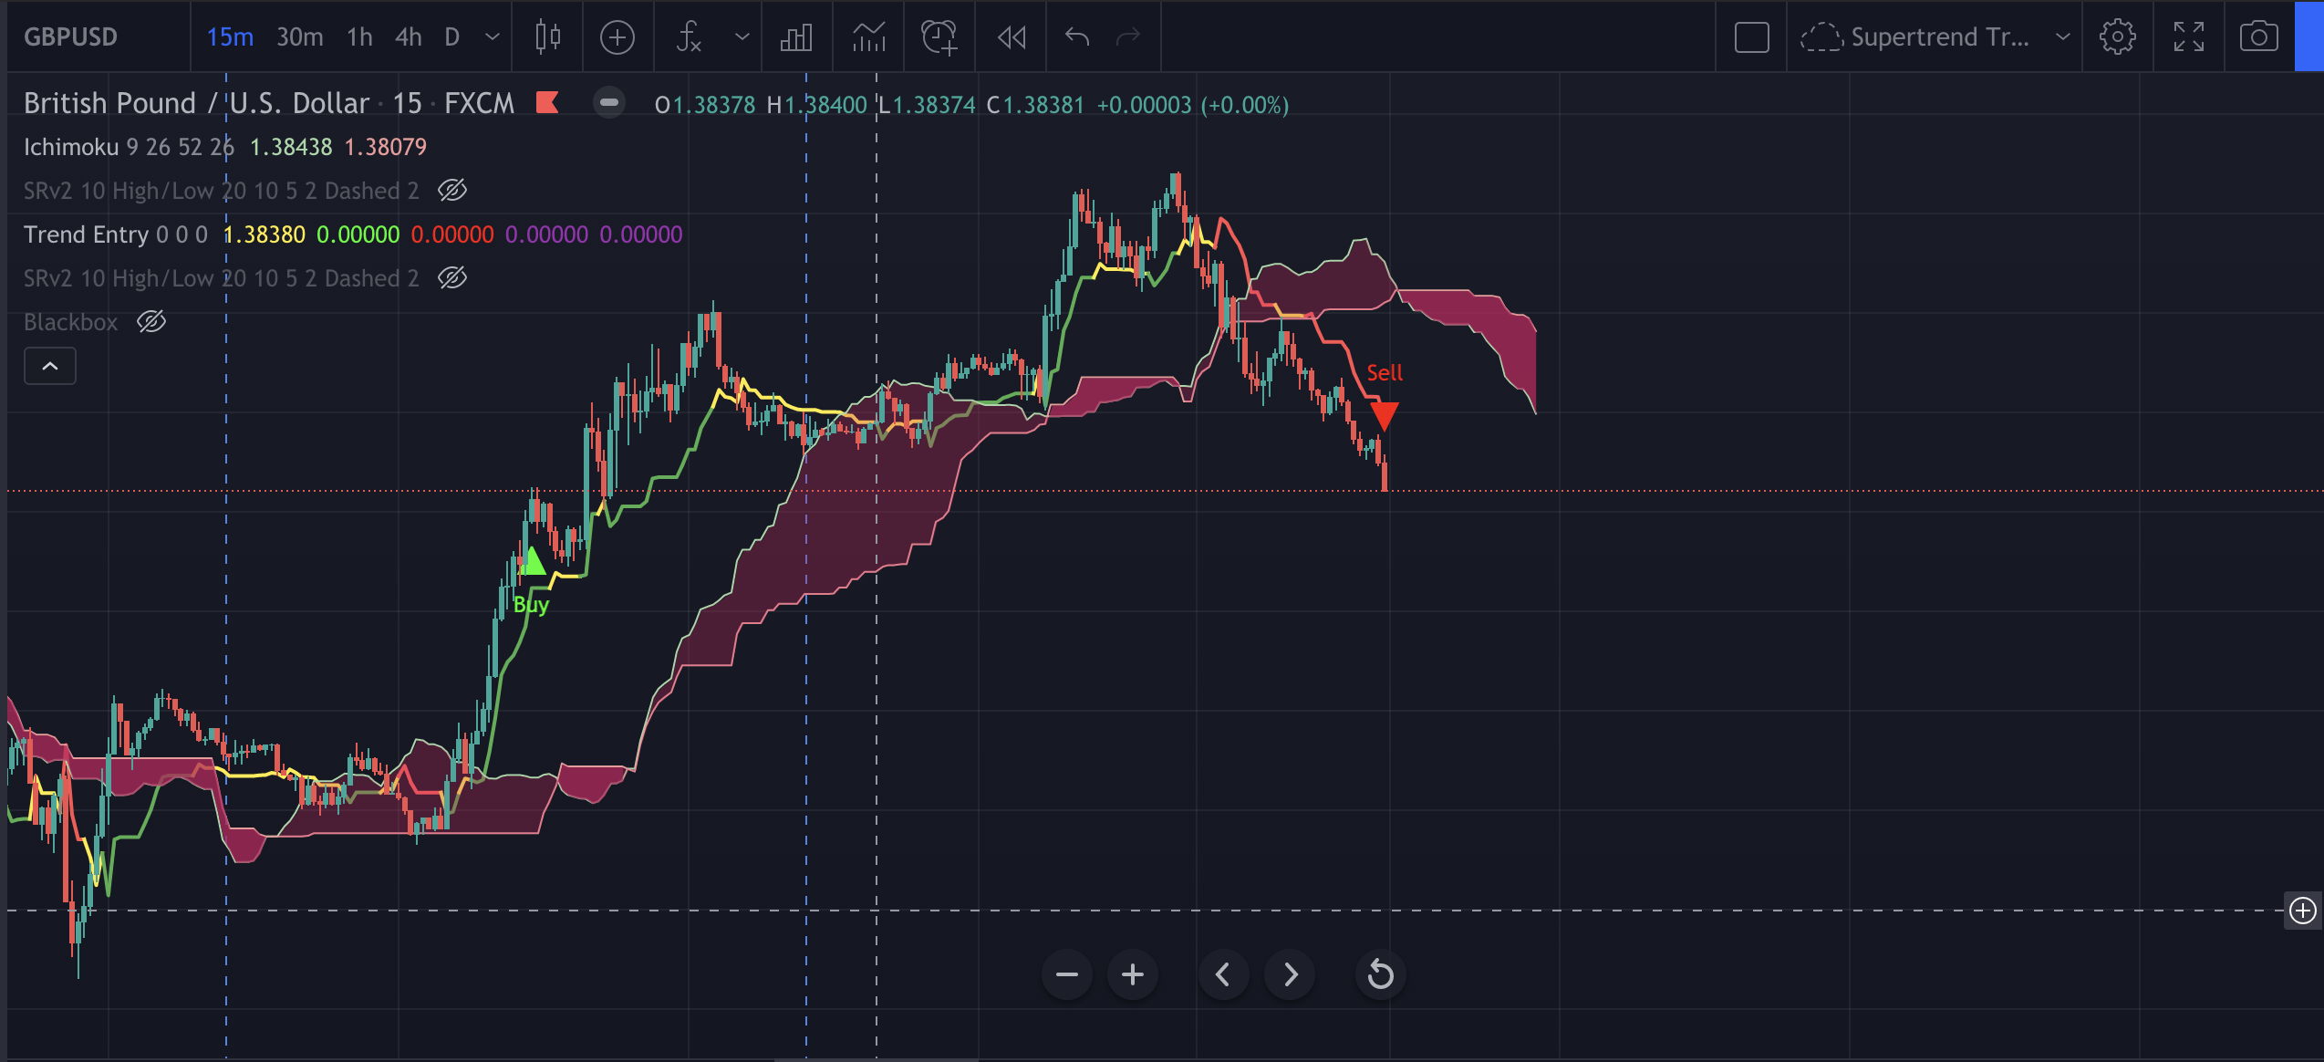Show the first hidden SRv2 indicator
Image resolution: width=2324 pixels, height=1062 pixels.
[452, 191]
